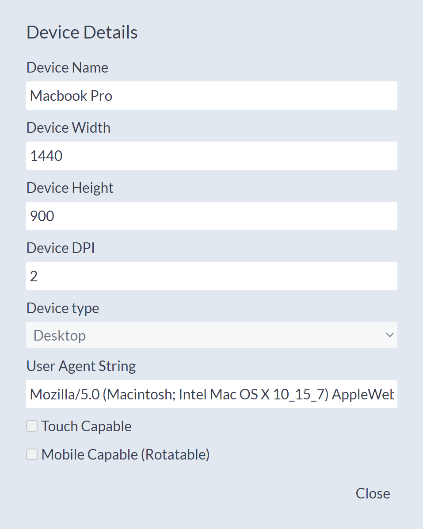Screen dimensions: 423x529
Task: Enable the Touch Capable checkbox
Action: tap(32, 426)
